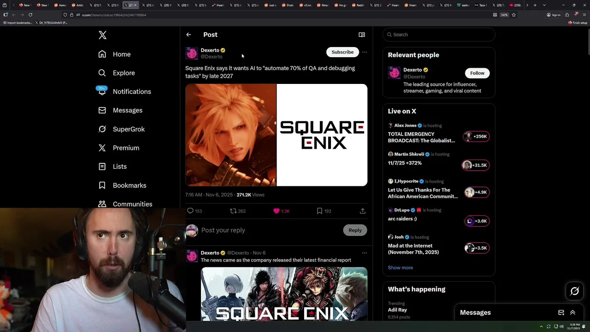
Task: Open the Square Enix logo image
Action: (322, 135)
